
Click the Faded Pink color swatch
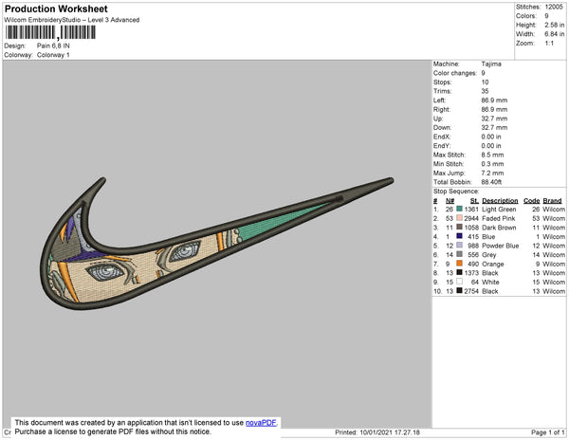coord(459,218)
